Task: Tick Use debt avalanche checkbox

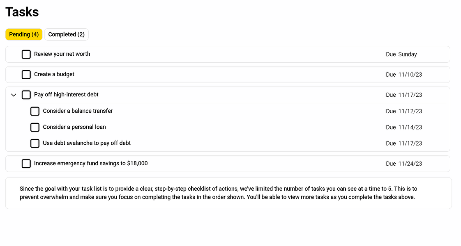Action: click(x=35, y=143)
